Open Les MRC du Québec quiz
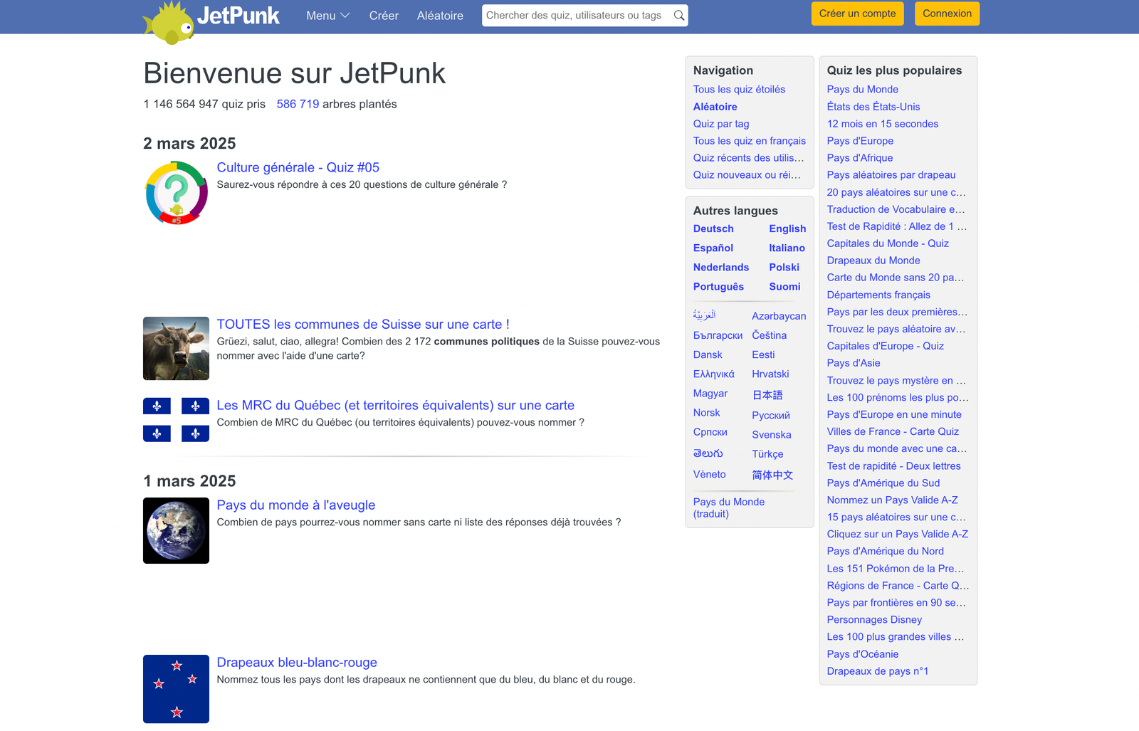Image resolution: width=1139 pixels, height=731 pixels. [395, 405]
